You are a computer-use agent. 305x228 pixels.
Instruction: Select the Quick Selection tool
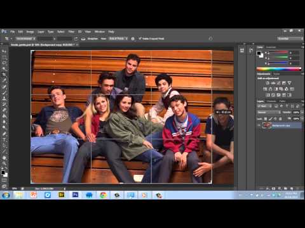click(4, 69)
